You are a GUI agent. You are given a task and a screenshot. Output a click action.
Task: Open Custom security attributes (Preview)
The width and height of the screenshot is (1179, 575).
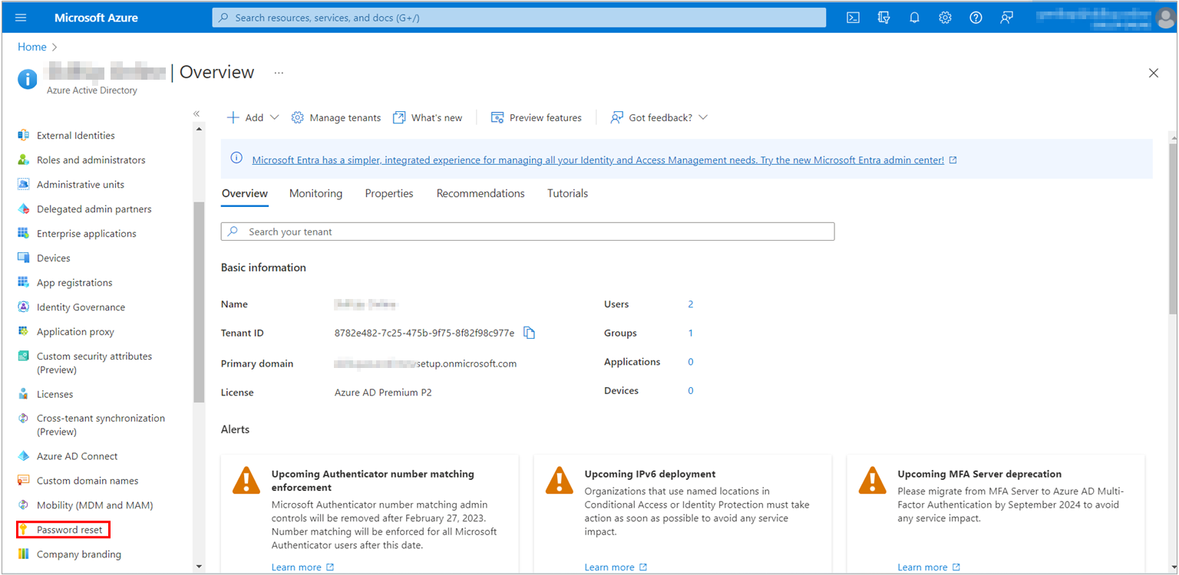pyautogui.click(x=94, y=363)
